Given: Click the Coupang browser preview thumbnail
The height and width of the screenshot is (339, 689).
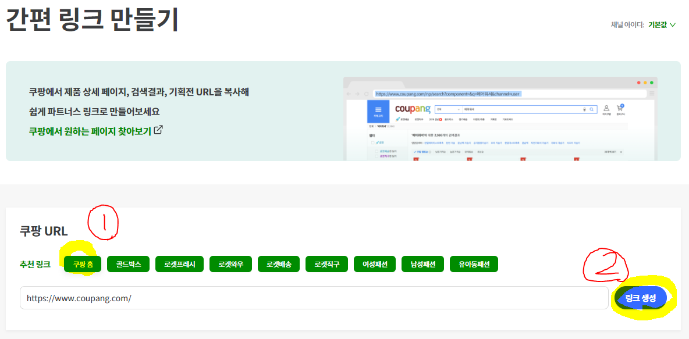Looking at the screenshot, I should pyautogui.click(x=500, y=119).
